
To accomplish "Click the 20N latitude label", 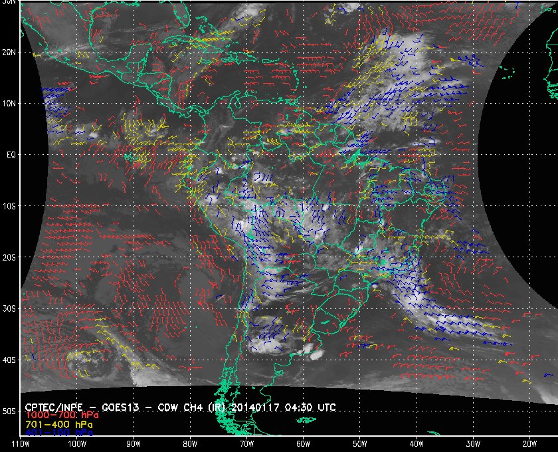I will [9, 53].
